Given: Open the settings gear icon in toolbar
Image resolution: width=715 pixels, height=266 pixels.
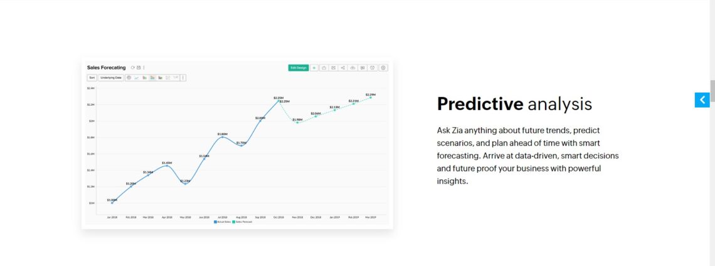Looking at the screenshot, I should (383, 68).
